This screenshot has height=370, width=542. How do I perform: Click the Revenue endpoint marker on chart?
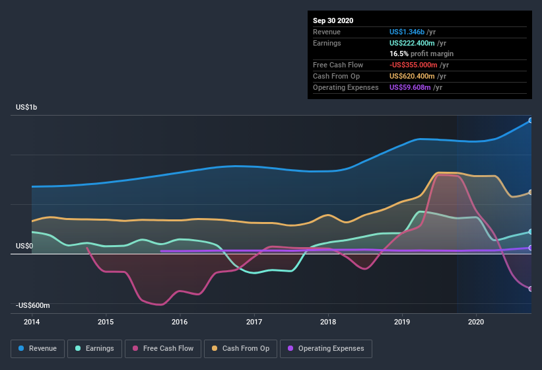[530, 120]
